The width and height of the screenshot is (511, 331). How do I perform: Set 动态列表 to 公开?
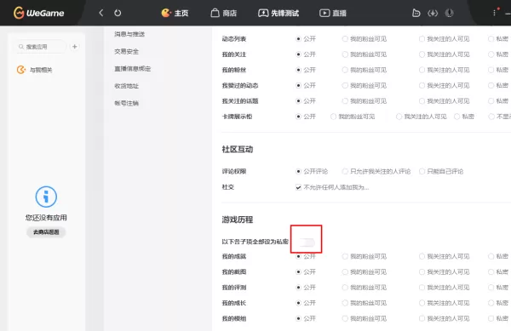(298, 39)
